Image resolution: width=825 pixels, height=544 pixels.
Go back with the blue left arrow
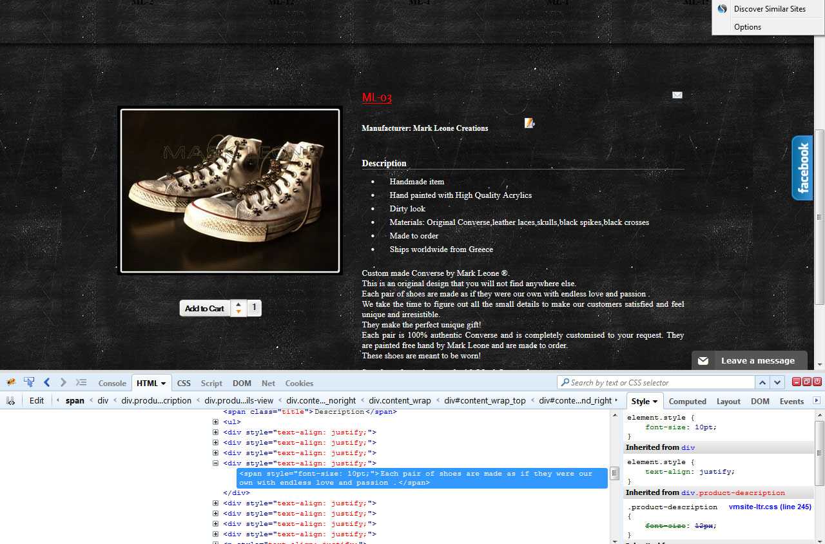pos(46,382)
